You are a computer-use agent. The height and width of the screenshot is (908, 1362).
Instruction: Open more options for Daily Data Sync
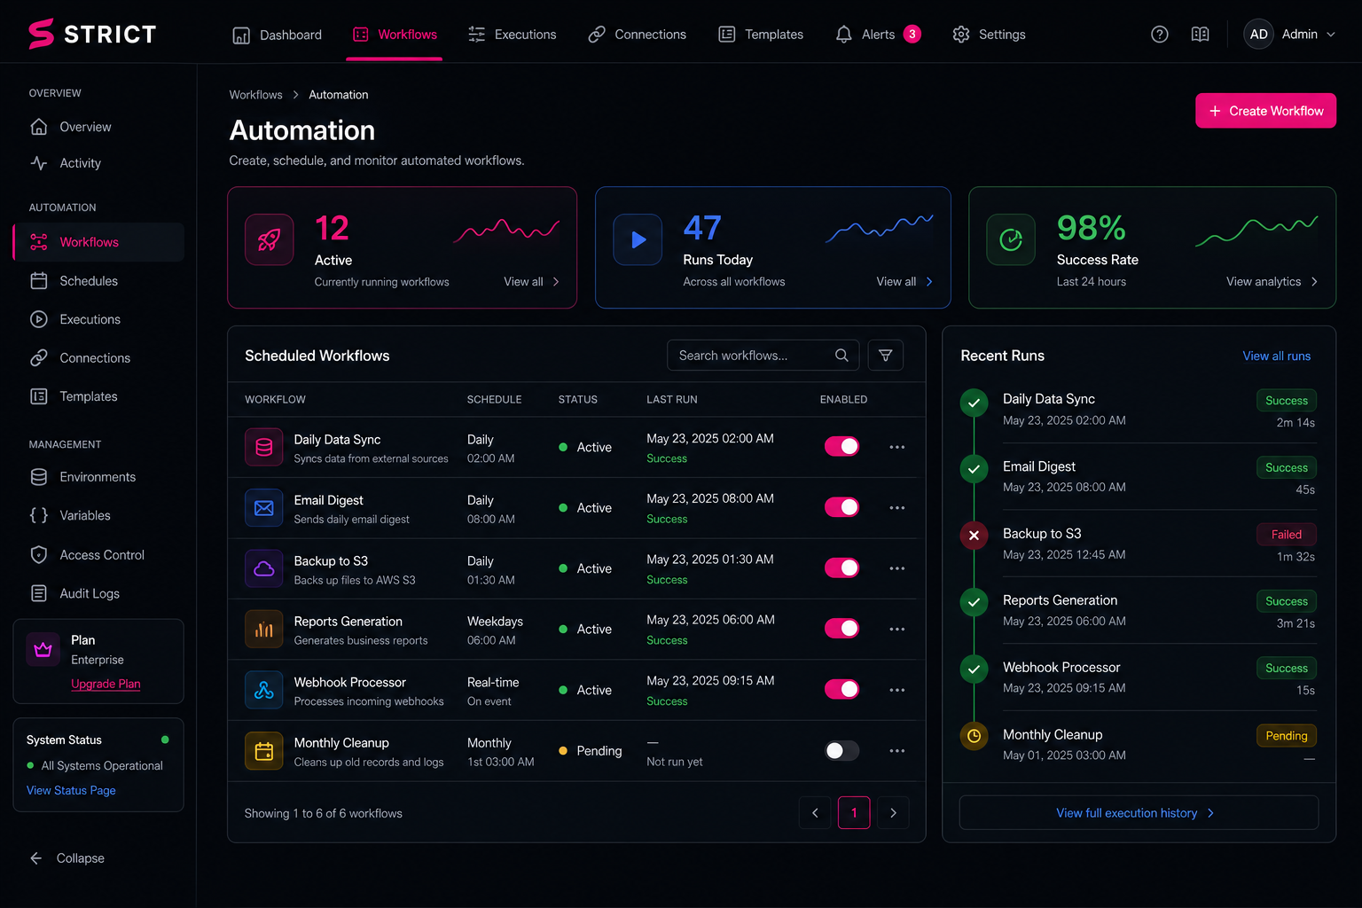click(897, 447)
